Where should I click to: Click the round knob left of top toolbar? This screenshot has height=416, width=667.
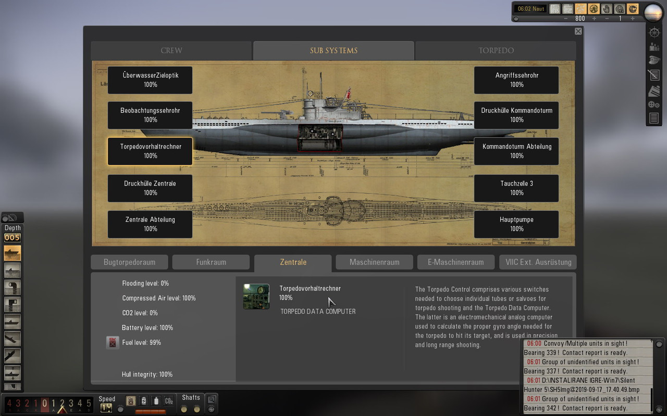[x=516, y=19]
